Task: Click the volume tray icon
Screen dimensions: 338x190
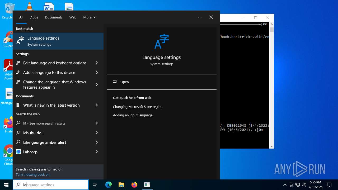Action: pos(304,185)
